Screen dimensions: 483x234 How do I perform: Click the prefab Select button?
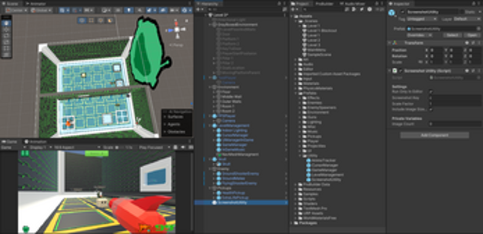pyautogui.click(x=452, y=35)
